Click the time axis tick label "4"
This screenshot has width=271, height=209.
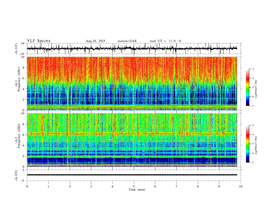[112, 186]
